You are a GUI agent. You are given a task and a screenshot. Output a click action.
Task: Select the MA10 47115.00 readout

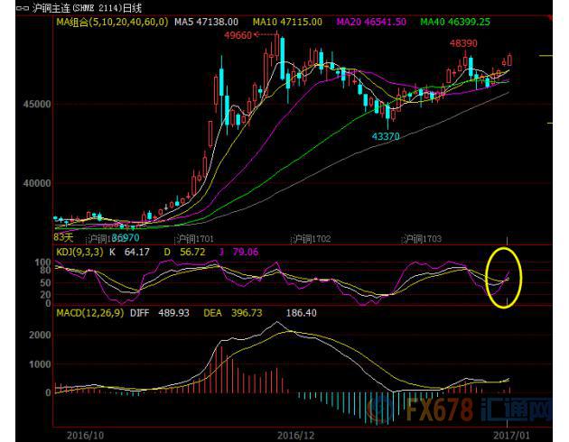(287, 22)
